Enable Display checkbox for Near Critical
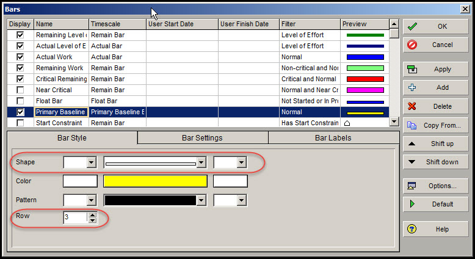This screenshot has width=475, height=259. 20,90
